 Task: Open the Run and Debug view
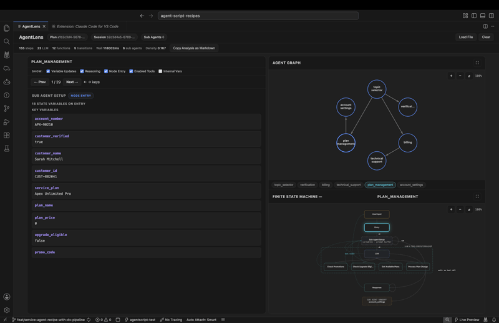coord(6,122)
